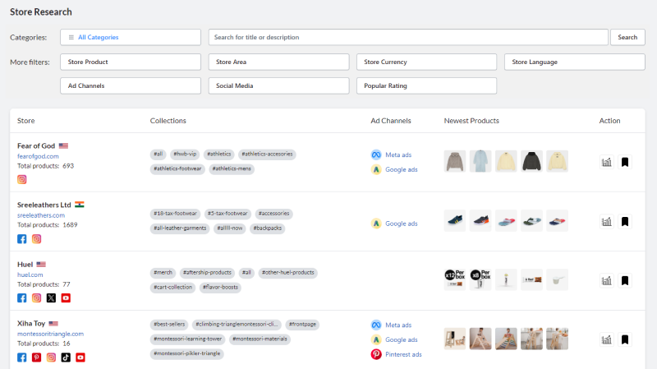Screen dimensions: 657x369
Task: Open analytics chart for Fear of God
Action: (606, 162)
